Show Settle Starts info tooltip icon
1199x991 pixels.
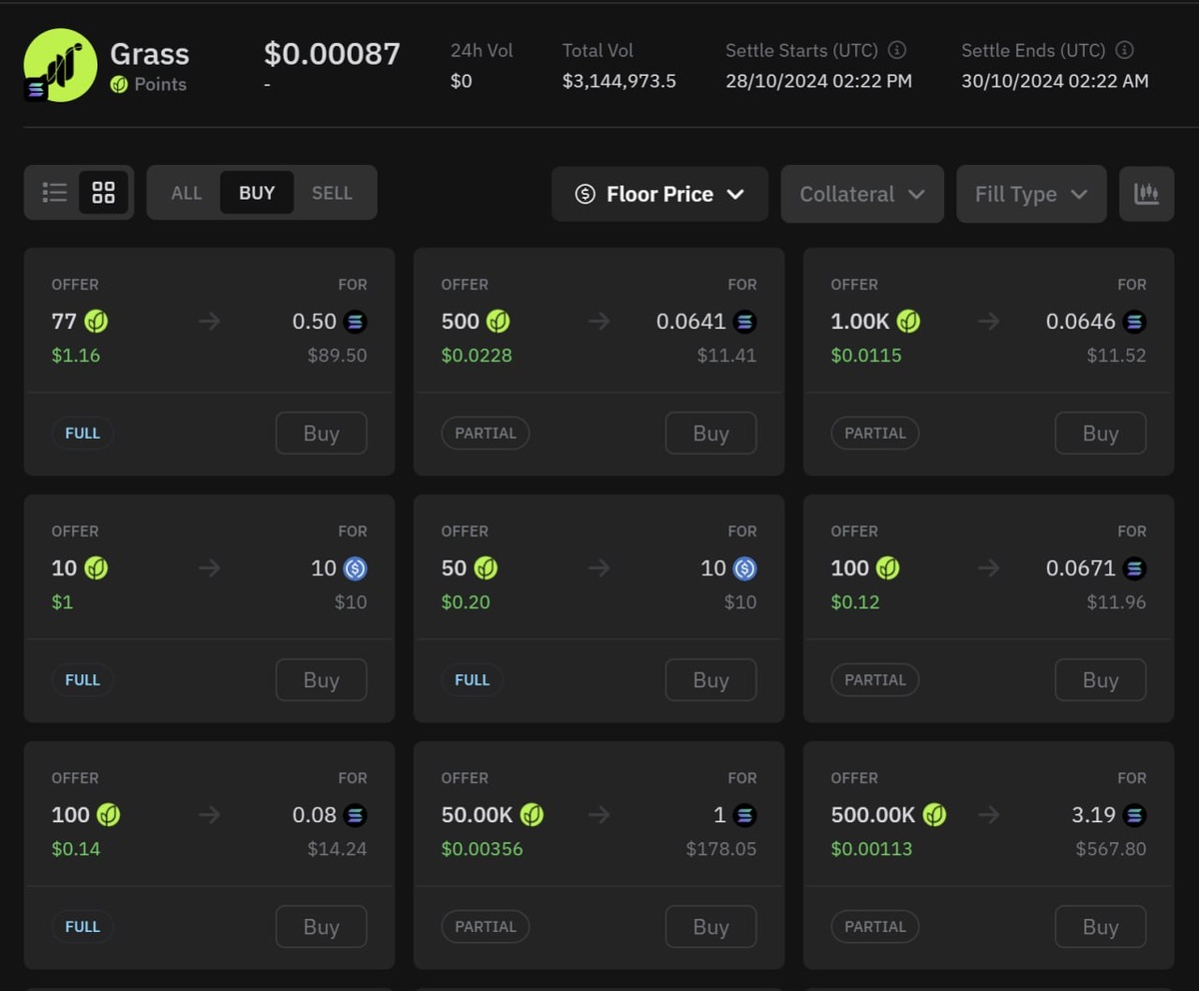[897, 50]
